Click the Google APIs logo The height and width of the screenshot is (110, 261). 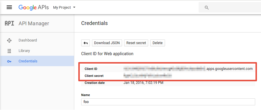34,8
